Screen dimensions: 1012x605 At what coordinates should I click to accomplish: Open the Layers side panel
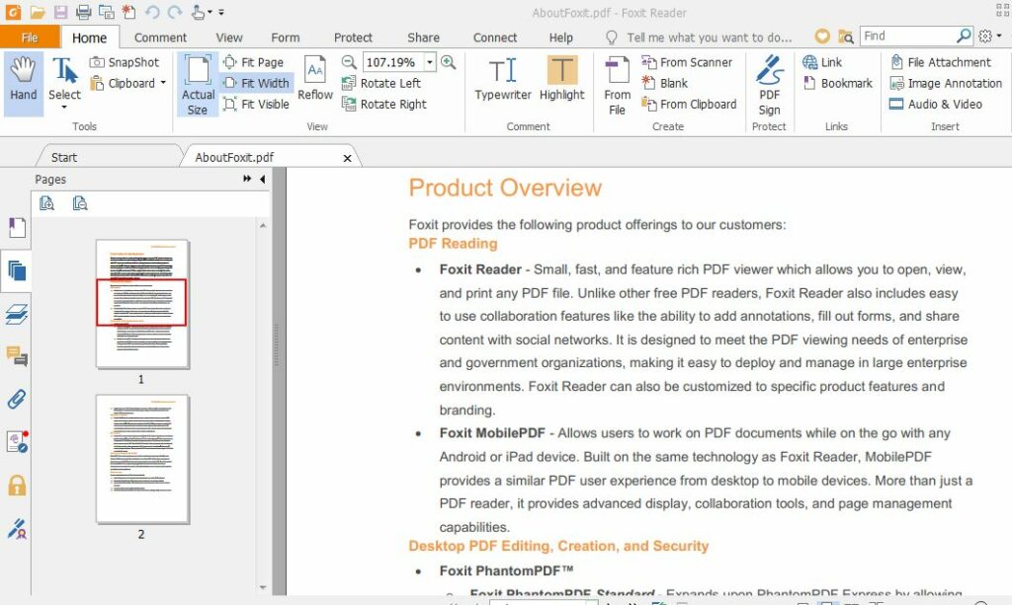pos(17,314)
